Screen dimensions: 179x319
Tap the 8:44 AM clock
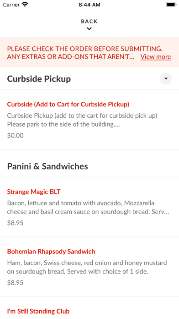click(x=89, y=5)
